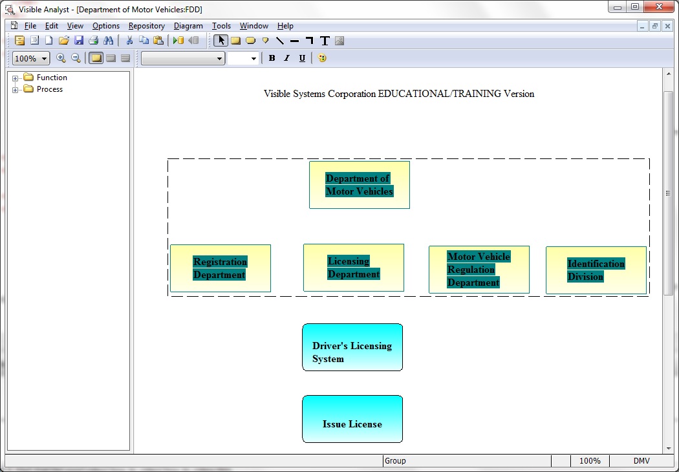Toggle the selection pointer tool
679x472 pixels.
pyautogui.click(x=221, y=41)
